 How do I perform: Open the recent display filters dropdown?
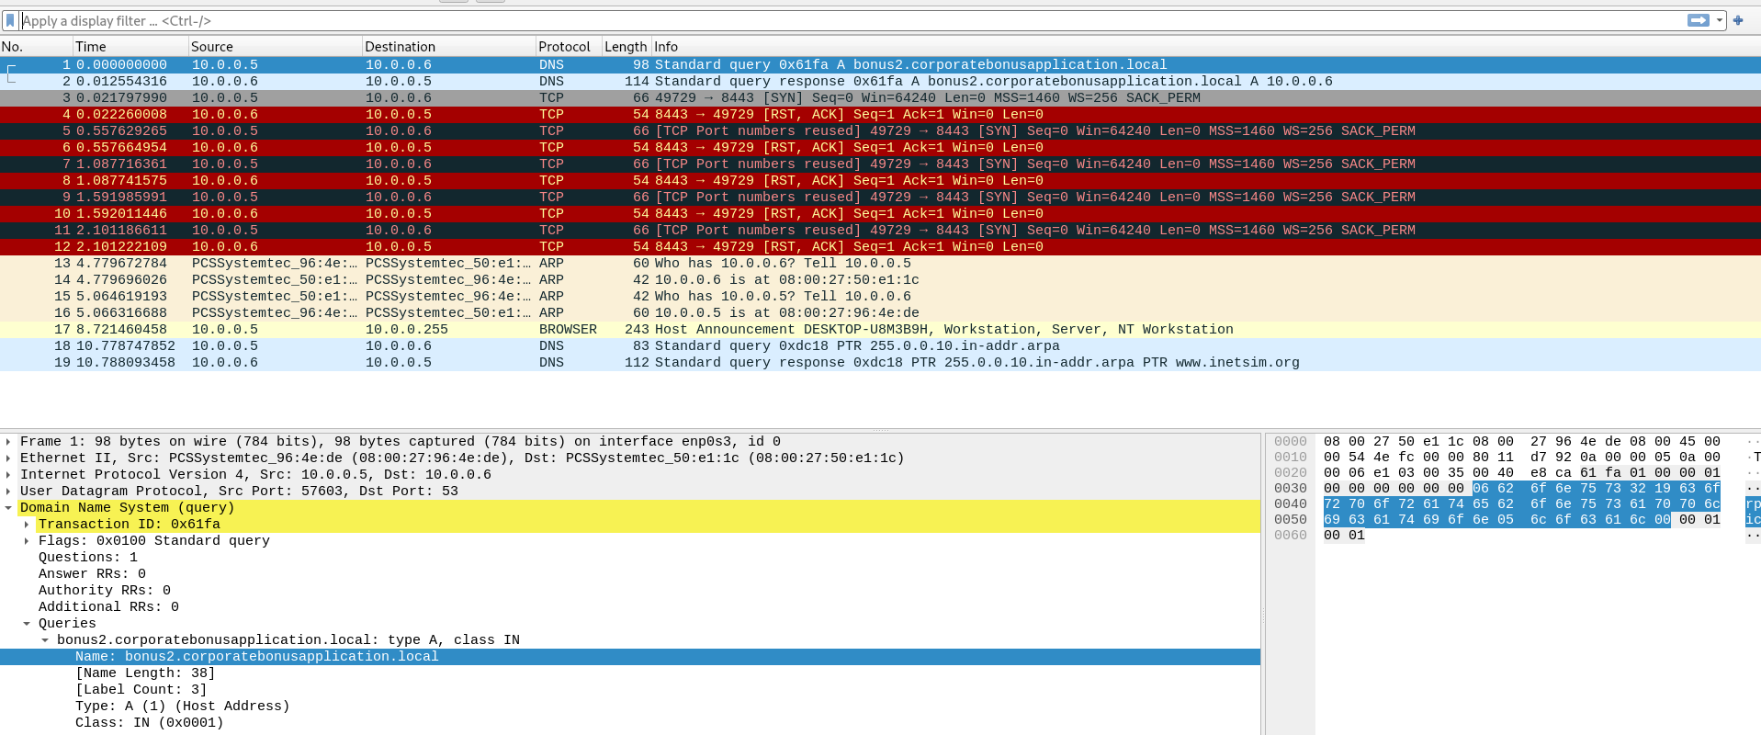pos(1719,20)
